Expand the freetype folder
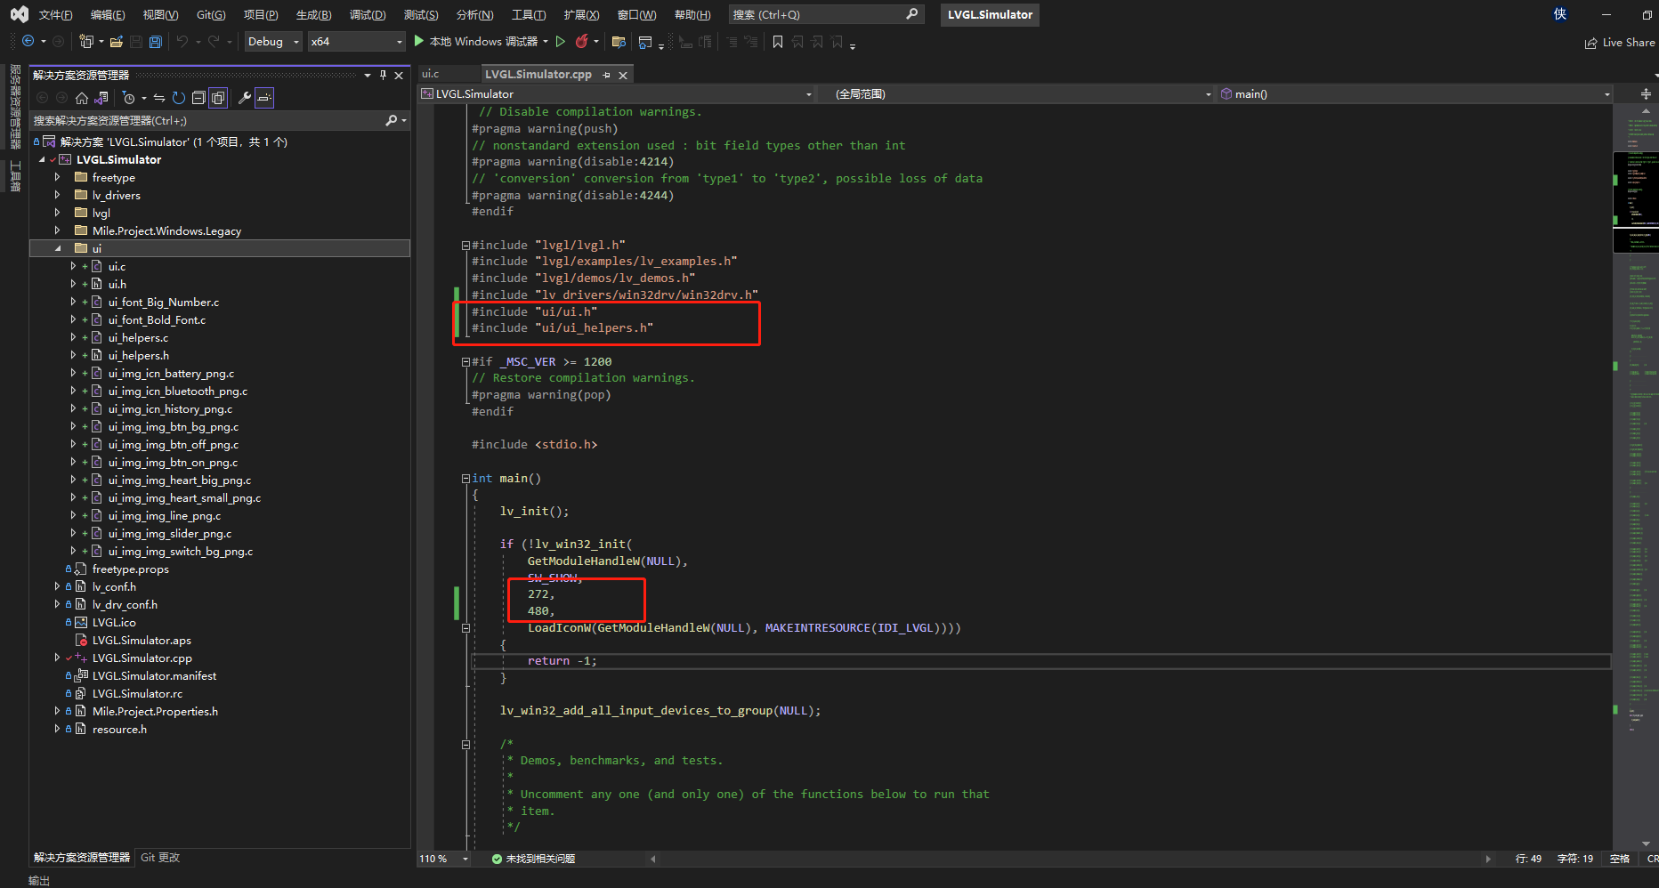 (x=57, y=177)
